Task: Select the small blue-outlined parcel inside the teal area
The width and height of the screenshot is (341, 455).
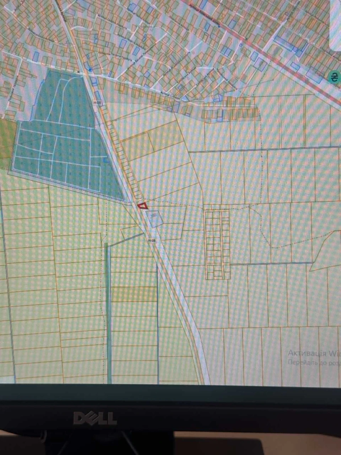Action: pos(105,160)
